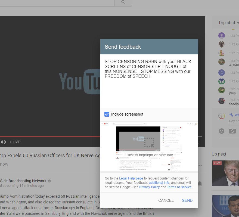Click the eagle avatar in chat
Viewport: 239px width, 217px height.
(x=222, y=44)
